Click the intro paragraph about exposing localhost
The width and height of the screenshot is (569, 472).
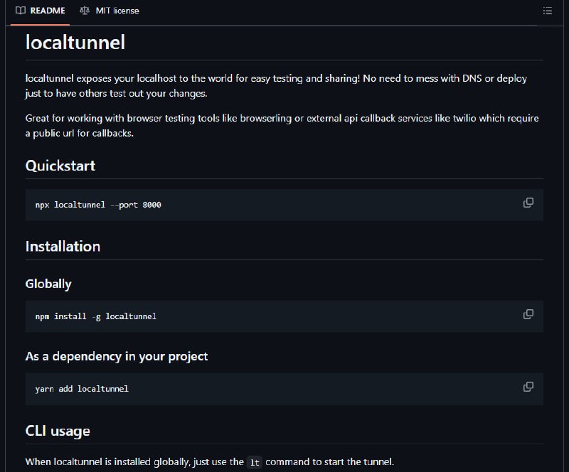tap(276, 85)
